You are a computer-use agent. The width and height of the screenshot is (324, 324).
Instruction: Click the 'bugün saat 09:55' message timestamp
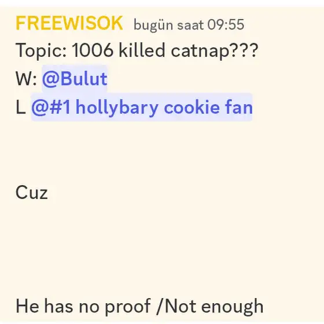189,25
